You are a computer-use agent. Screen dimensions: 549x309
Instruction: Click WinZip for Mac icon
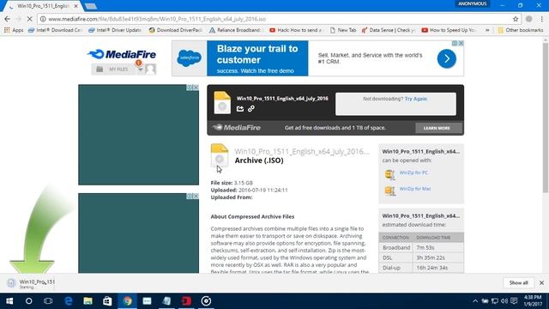click(x=389, y=191)
